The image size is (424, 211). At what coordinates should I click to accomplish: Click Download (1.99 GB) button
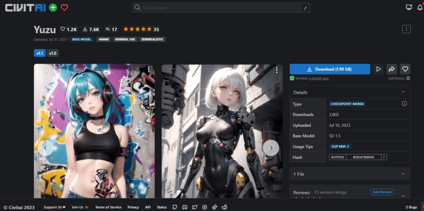[x=330, y=69]
